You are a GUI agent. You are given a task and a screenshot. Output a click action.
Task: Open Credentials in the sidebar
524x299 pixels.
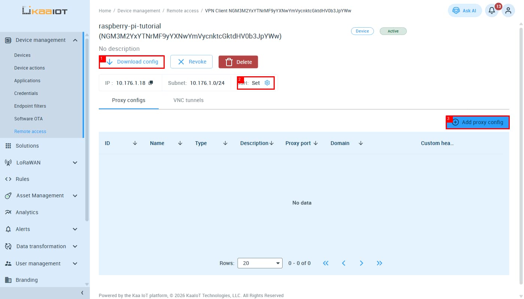[26, 93]
